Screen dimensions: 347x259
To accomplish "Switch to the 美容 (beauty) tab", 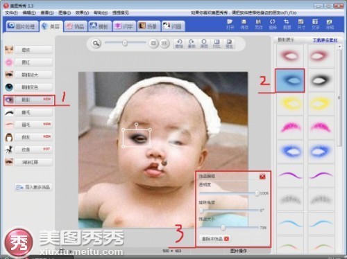I will (x=51, y=26).
